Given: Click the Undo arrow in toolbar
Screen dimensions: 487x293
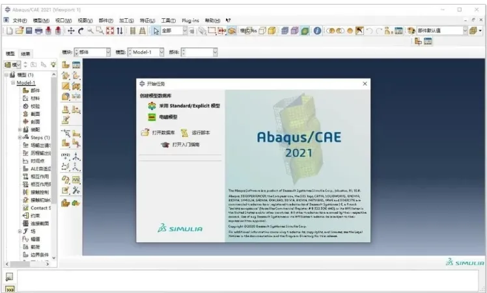Looking at the screenshot, I should (369, 31).
